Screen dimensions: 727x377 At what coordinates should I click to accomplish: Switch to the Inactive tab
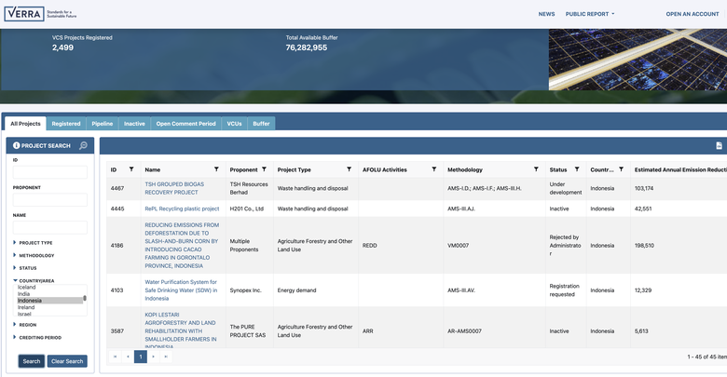[x=134, y=124]
